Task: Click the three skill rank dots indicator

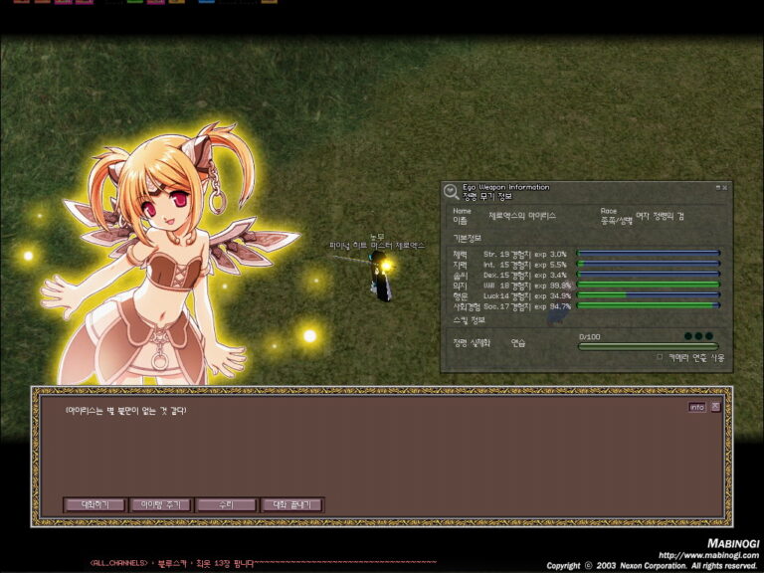Action: [x=698, y=335]
